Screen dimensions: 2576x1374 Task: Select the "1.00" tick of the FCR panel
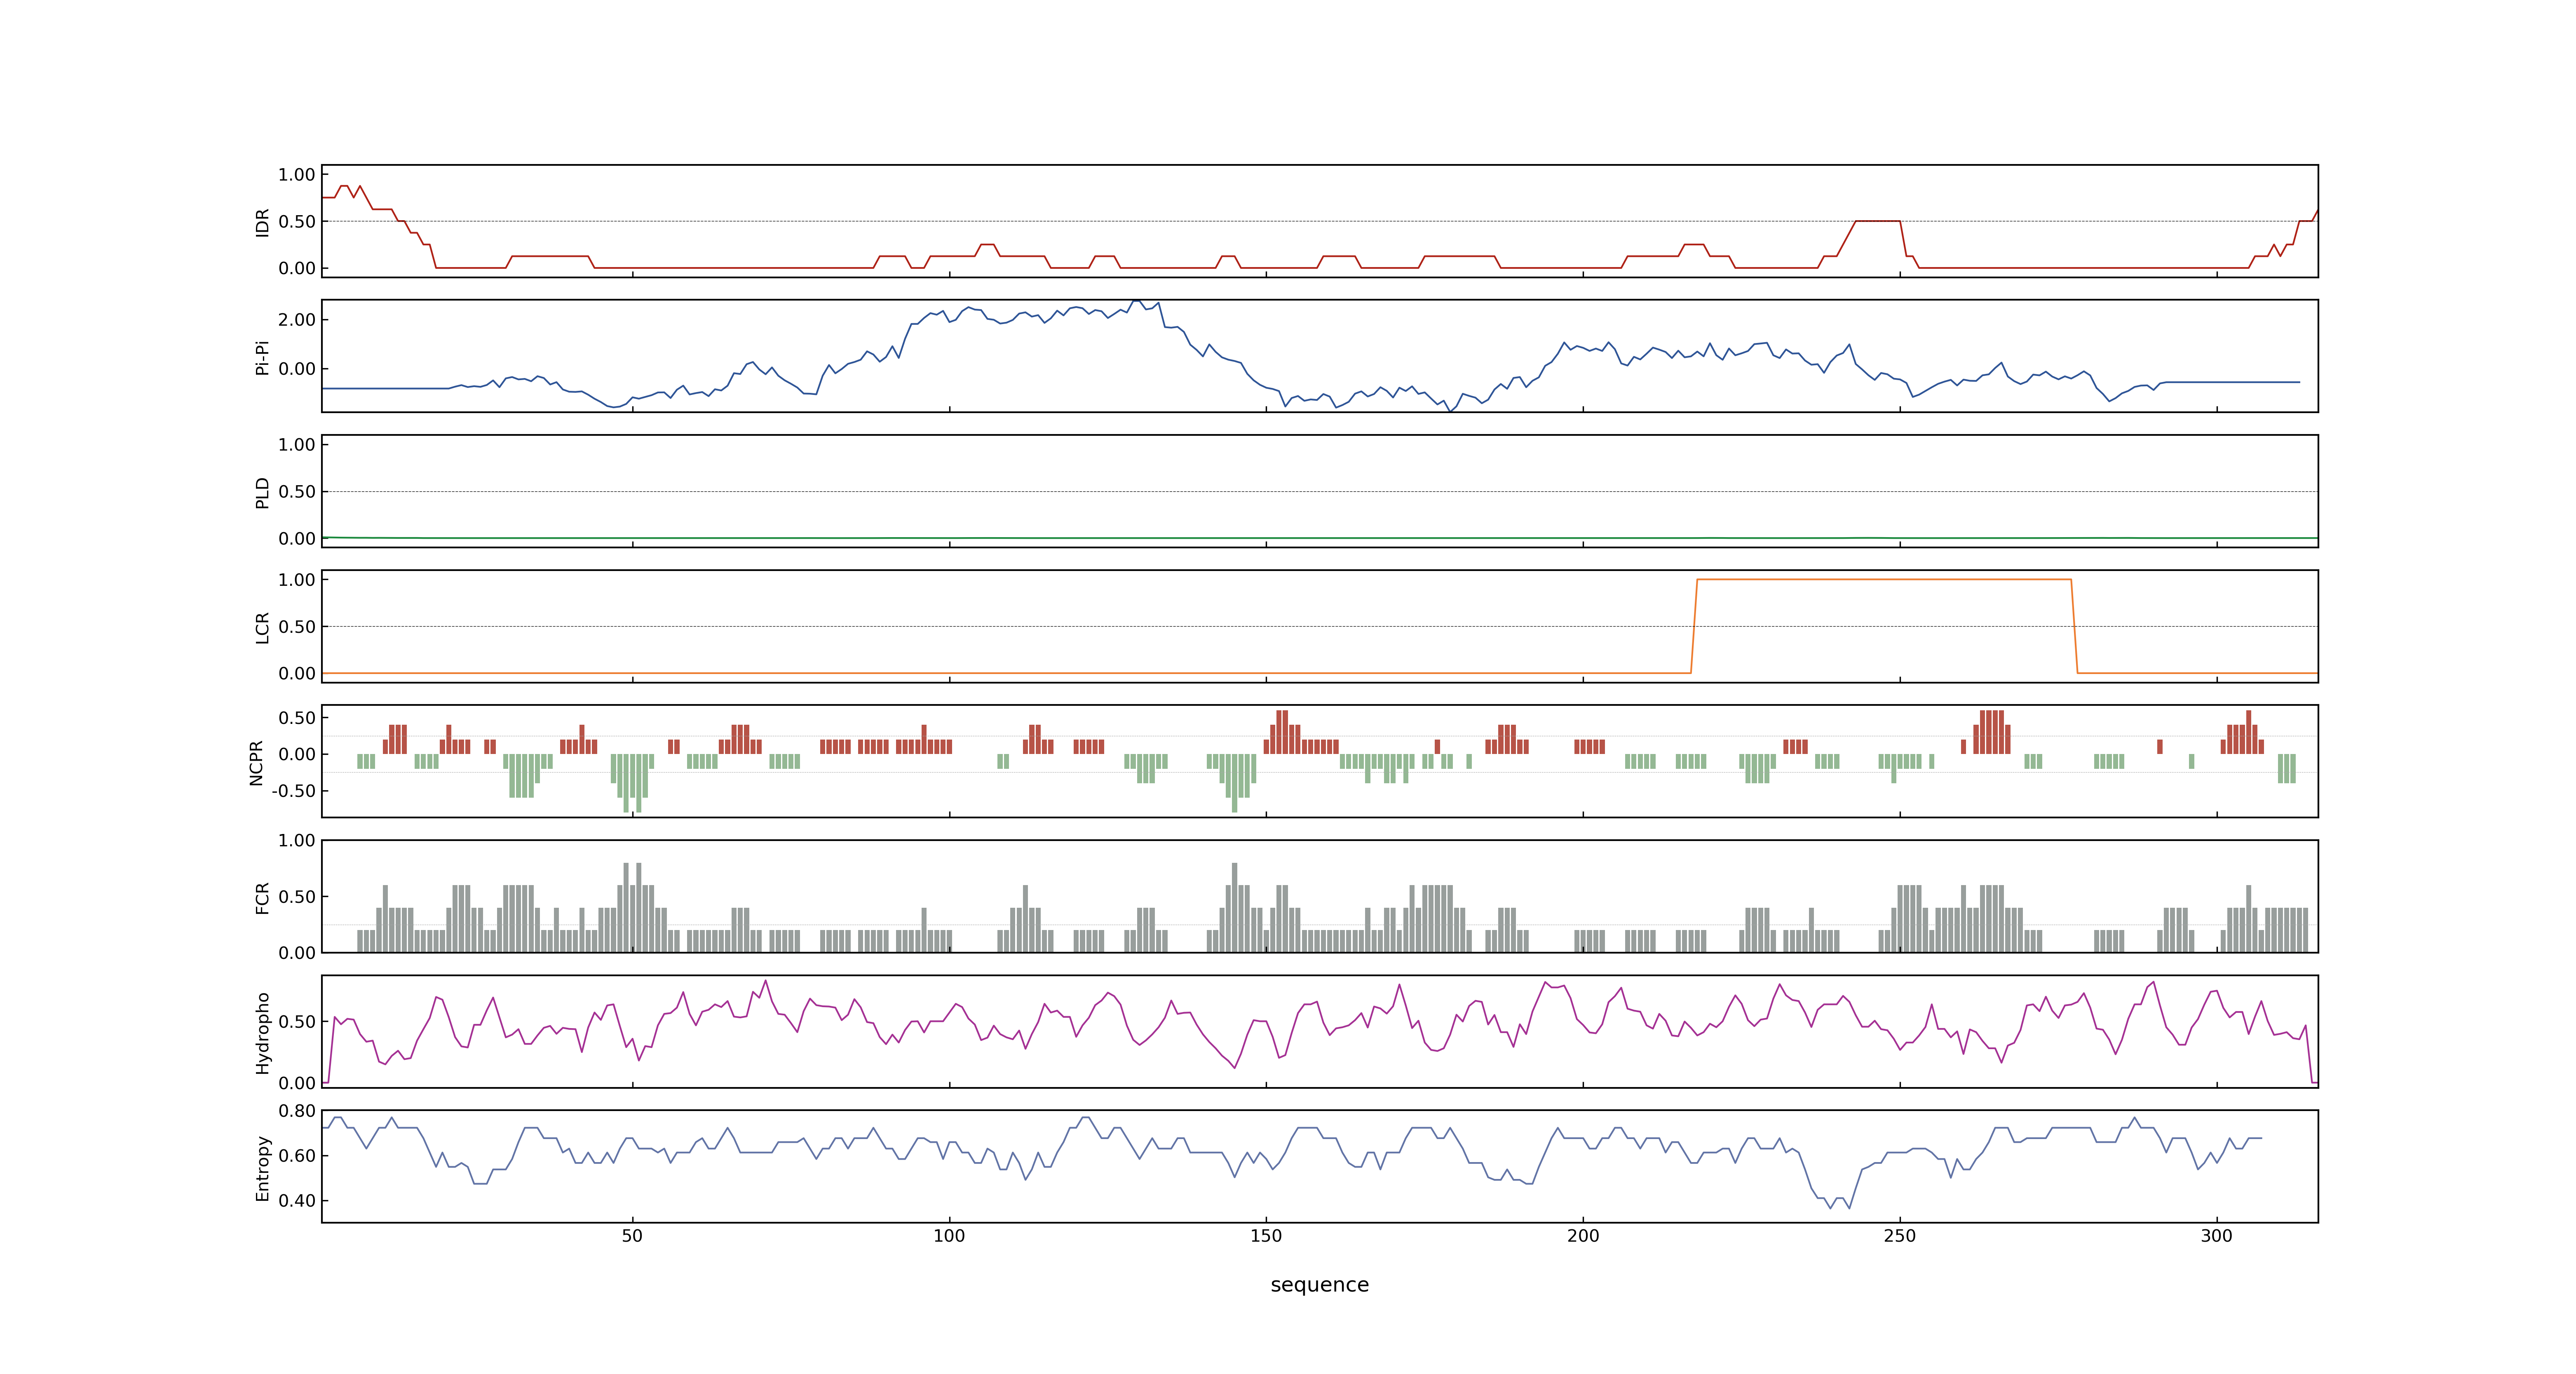[x=297, y=841]
